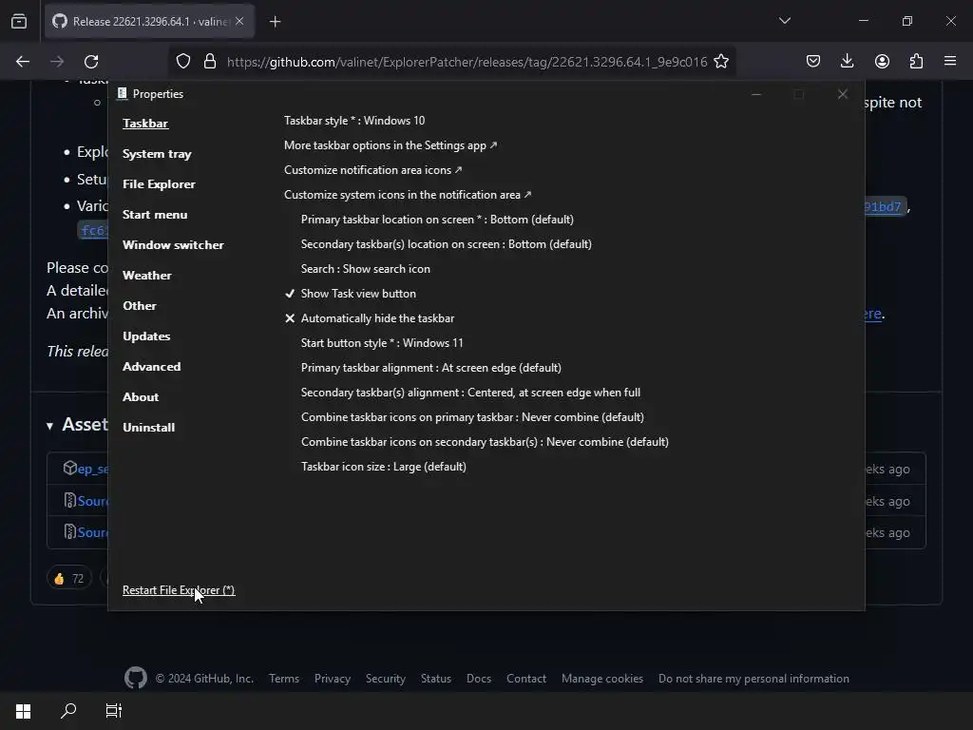Open the Security footer link
The height and width of the screenshot is (730, 973).
386,679
